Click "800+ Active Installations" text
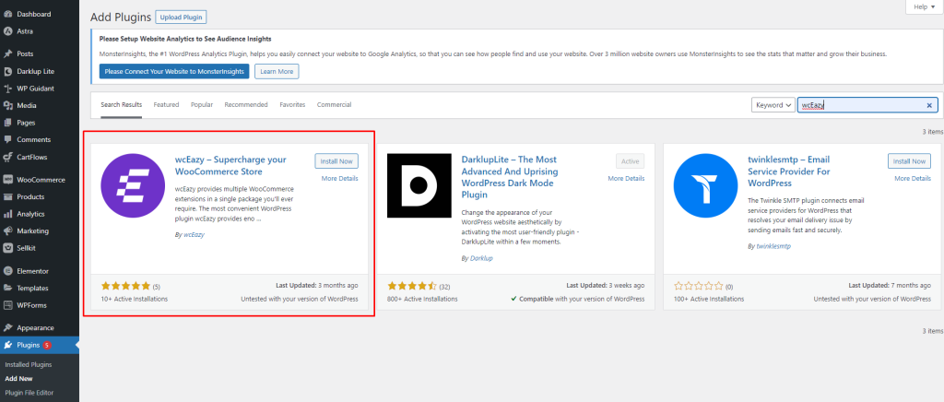944x402 pixels. [x=422, y=299]
